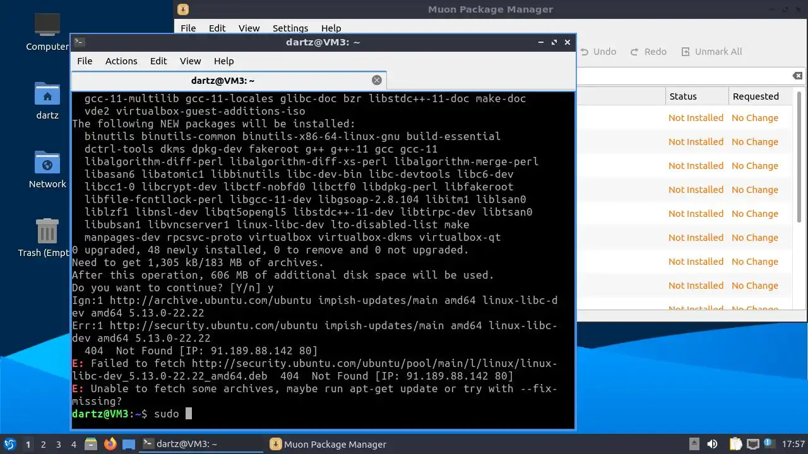The height and width of the screenshot is (454, 808).
Task: Click the 17:57 panel clock
Action: point(793,444)
